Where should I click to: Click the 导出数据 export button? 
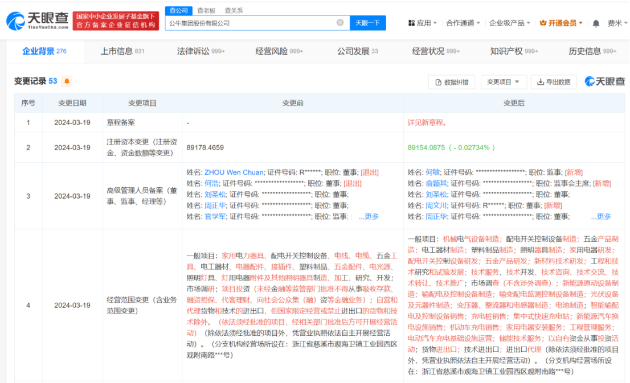pyautogui.click(x=554, y=82)
